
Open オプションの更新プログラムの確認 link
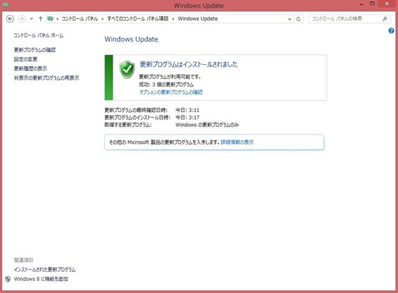pyautogui.click(x=171, y=92)
